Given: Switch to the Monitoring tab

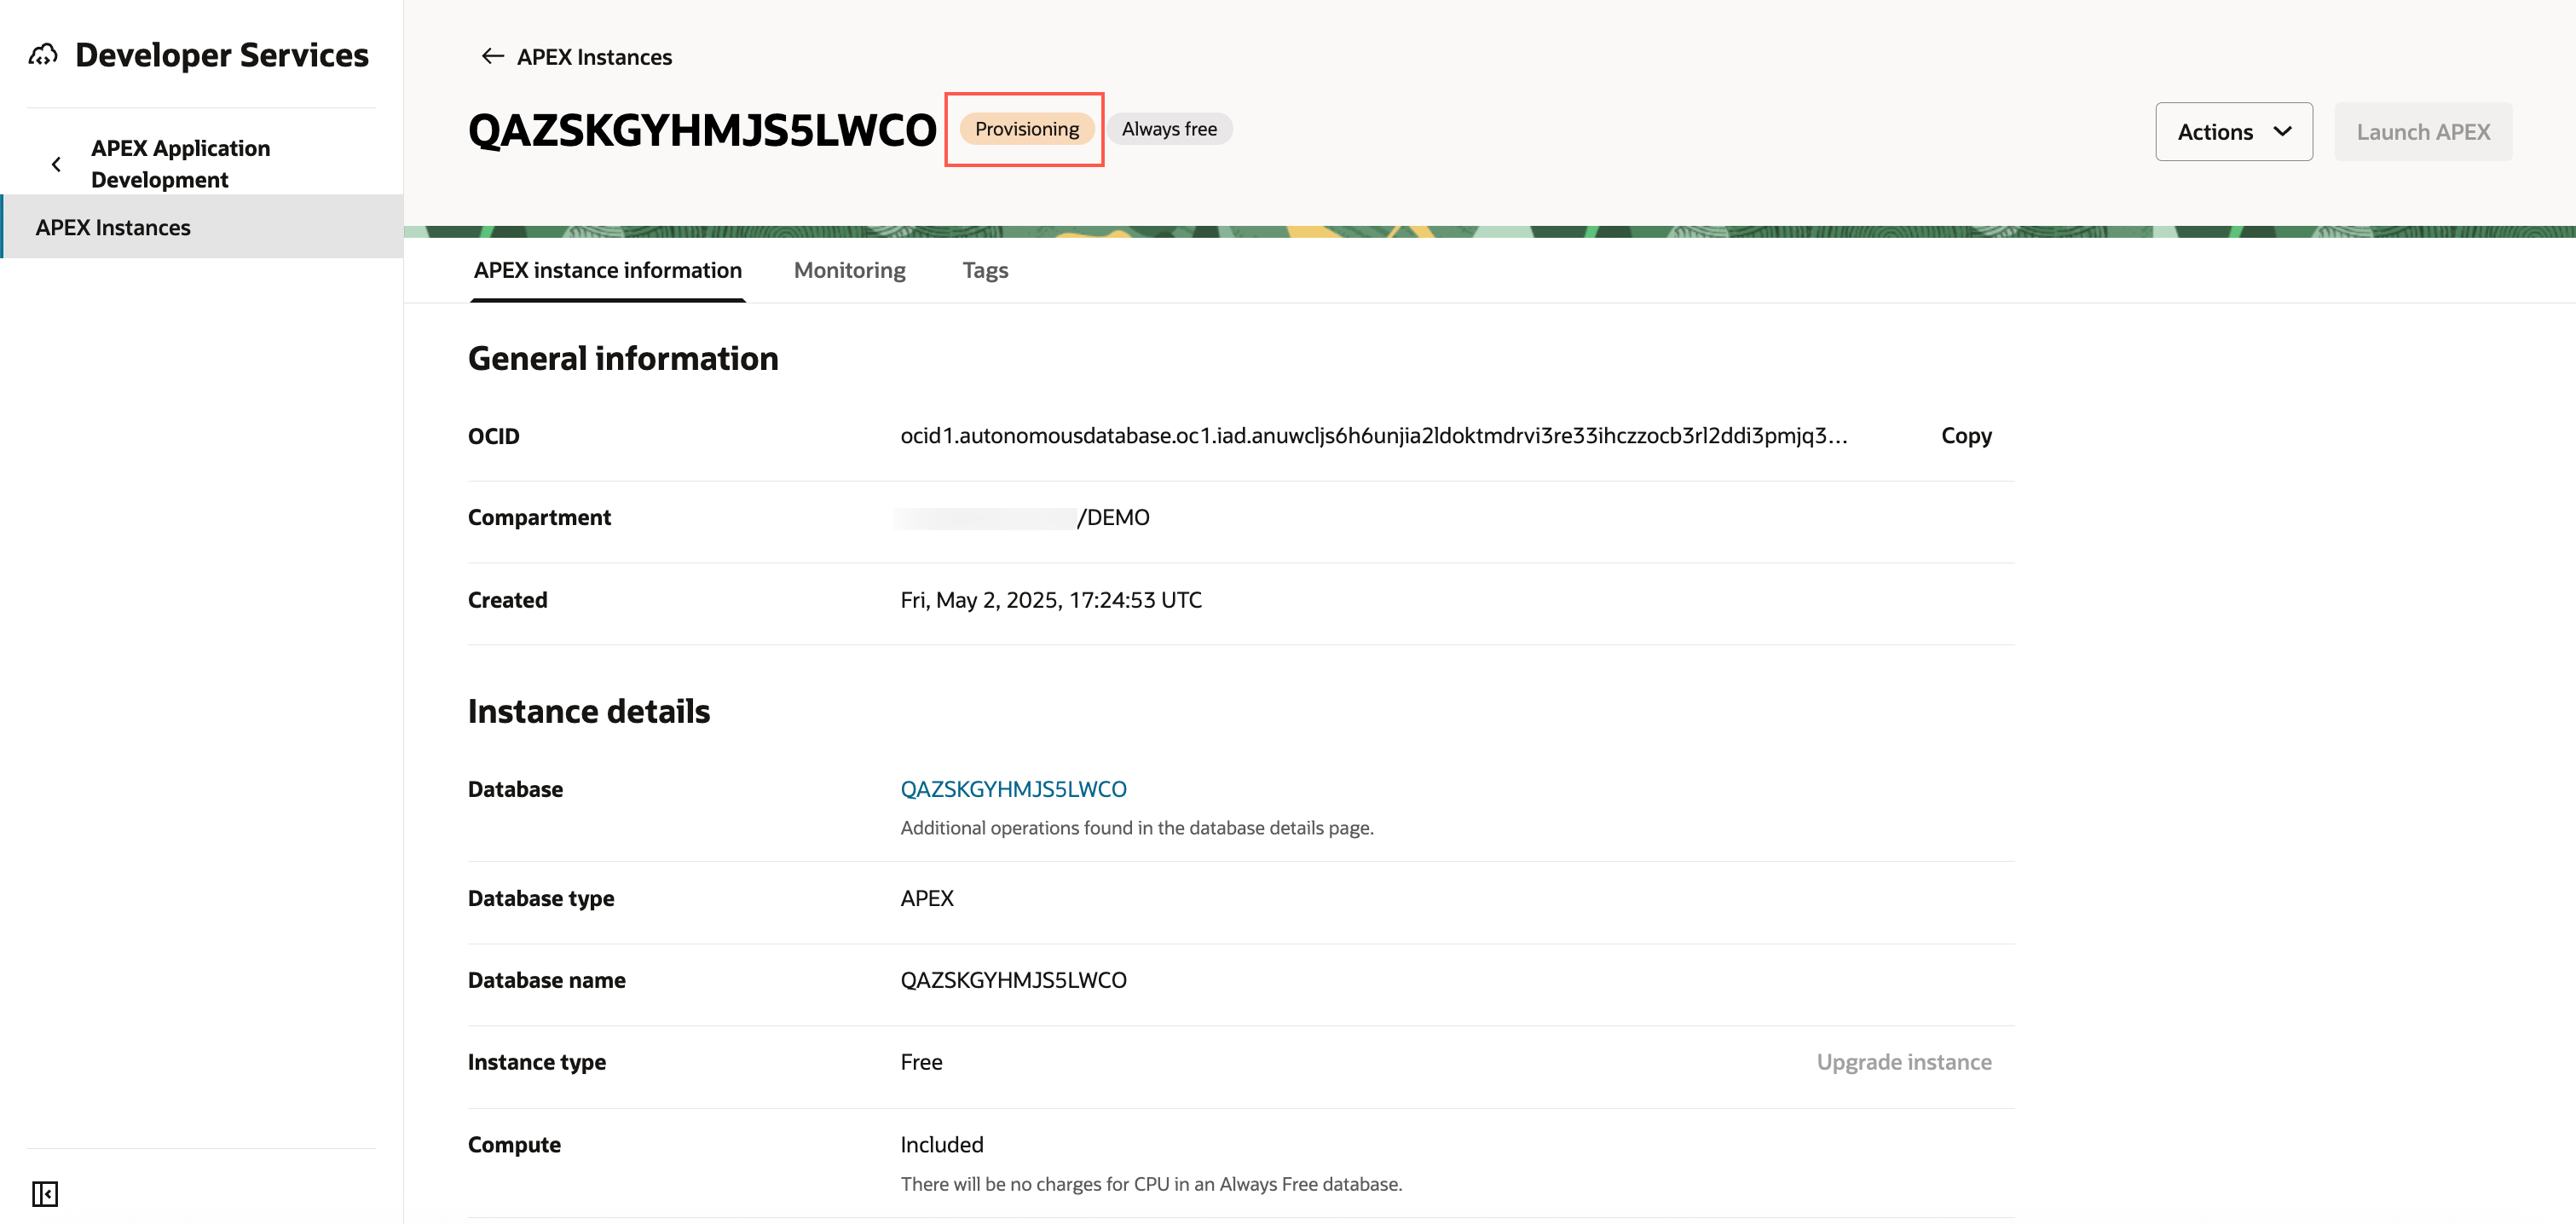Looking at the screenshot, I should [849, 270].
